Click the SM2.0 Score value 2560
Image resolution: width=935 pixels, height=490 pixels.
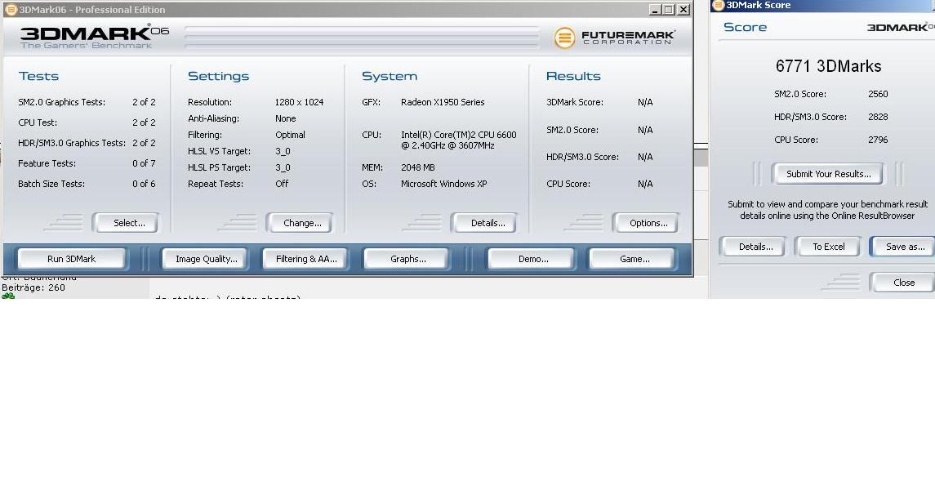tap(878, 94)
